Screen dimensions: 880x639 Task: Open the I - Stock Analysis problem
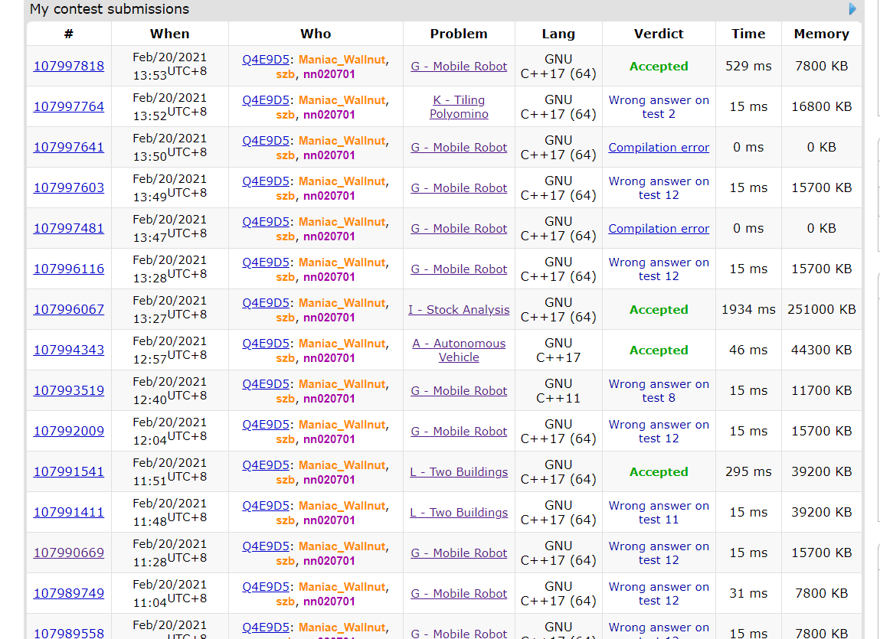click(459, 309)
